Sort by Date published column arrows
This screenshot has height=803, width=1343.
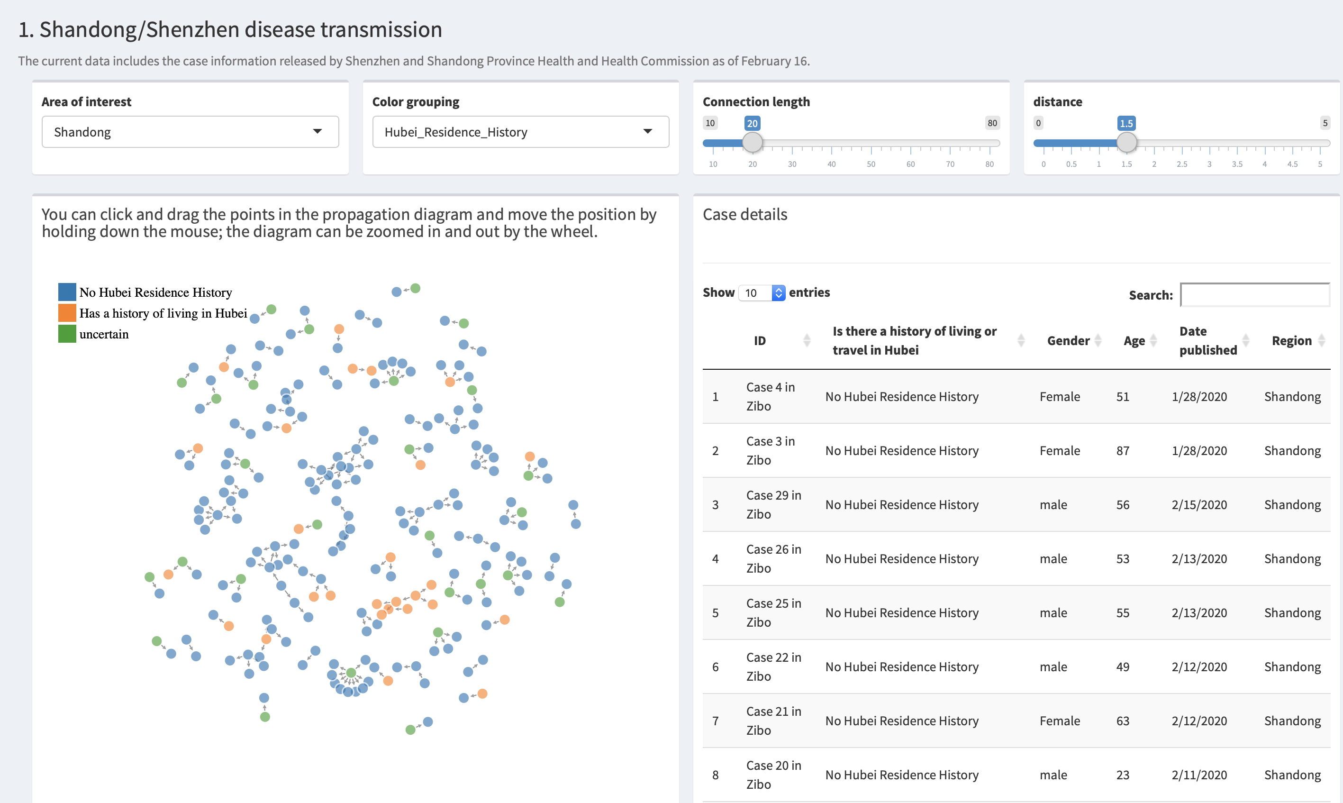1246,340
